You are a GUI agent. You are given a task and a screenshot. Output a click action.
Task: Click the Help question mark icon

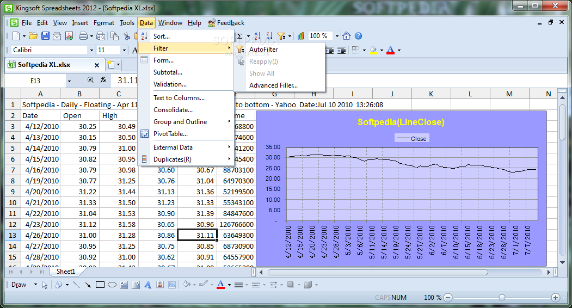358,36
